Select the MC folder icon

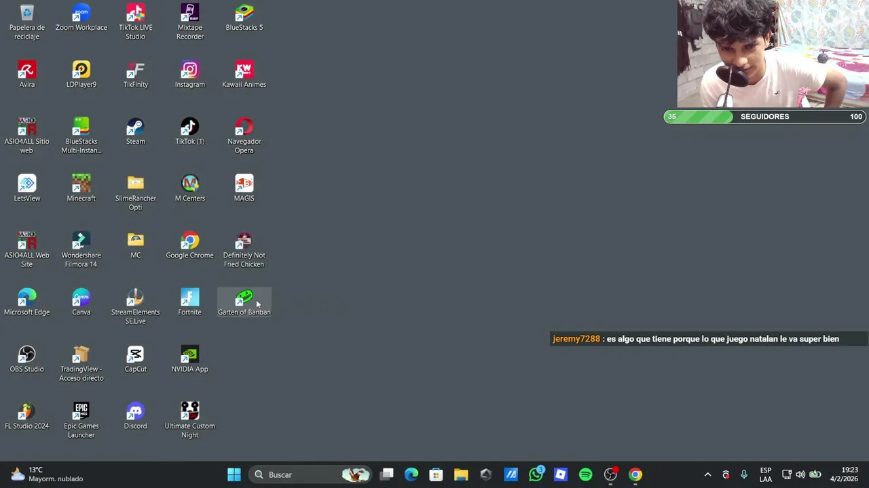coord(136,245)
